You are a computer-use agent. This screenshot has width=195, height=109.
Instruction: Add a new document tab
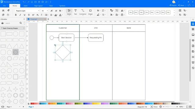tap(48, 19)
